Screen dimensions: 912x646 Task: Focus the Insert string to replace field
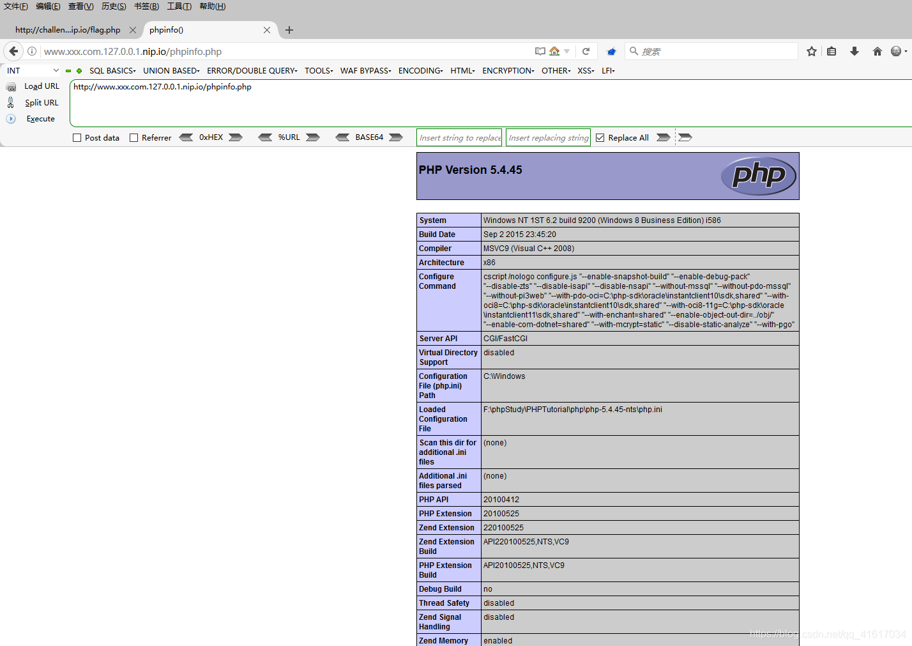[459, 137]
